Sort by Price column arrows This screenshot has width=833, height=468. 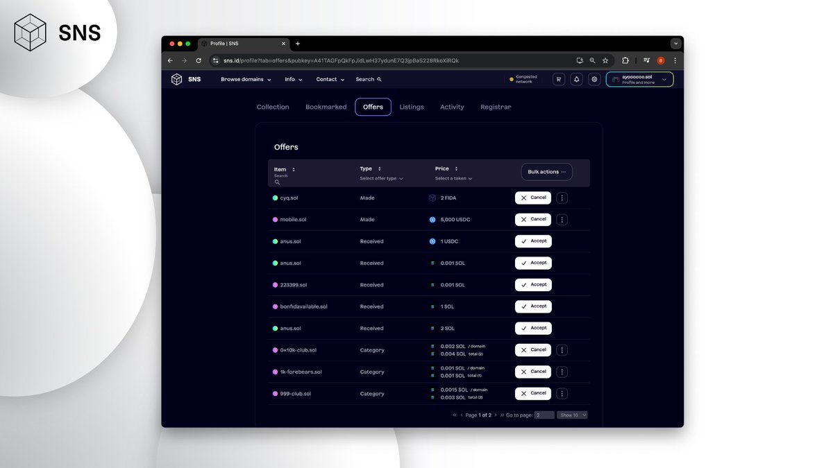click(456, 168)
